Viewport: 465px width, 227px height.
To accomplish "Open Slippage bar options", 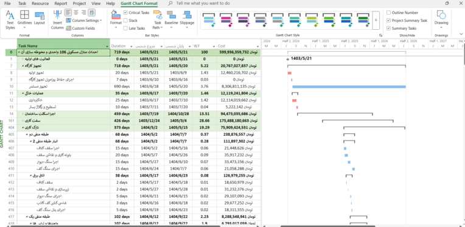I will [x=187, y=20].
